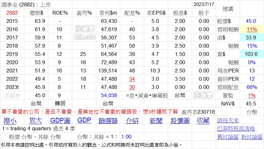Select the 股價$ value 45.0
Image resolution: width=264 pixels, height=149 pixels.
251,21
